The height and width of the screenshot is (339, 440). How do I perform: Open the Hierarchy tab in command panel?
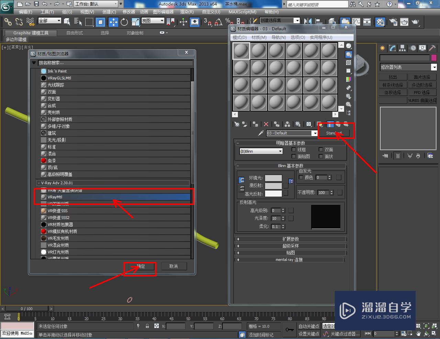coord(402,48)
